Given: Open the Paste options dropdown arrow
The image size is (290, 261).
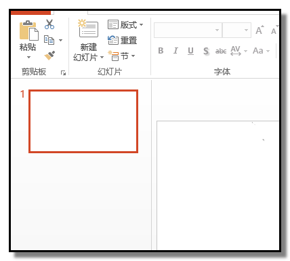Looking at the screenshot, I should click(28, 58).
